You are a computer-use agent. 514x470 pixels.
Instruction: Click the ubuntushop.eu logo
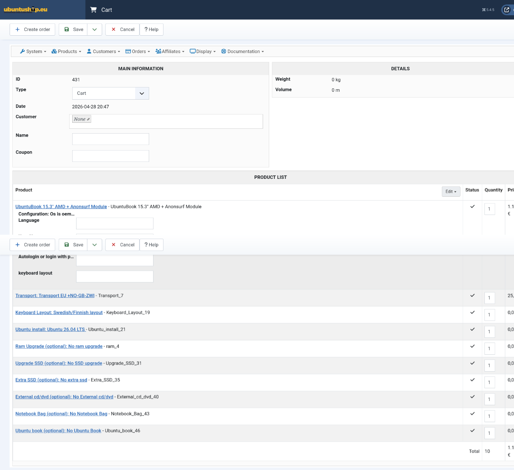26,10
